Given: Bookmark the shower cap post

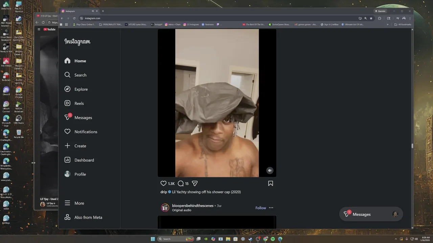Looking at the screenshot, I should [271, 184].
